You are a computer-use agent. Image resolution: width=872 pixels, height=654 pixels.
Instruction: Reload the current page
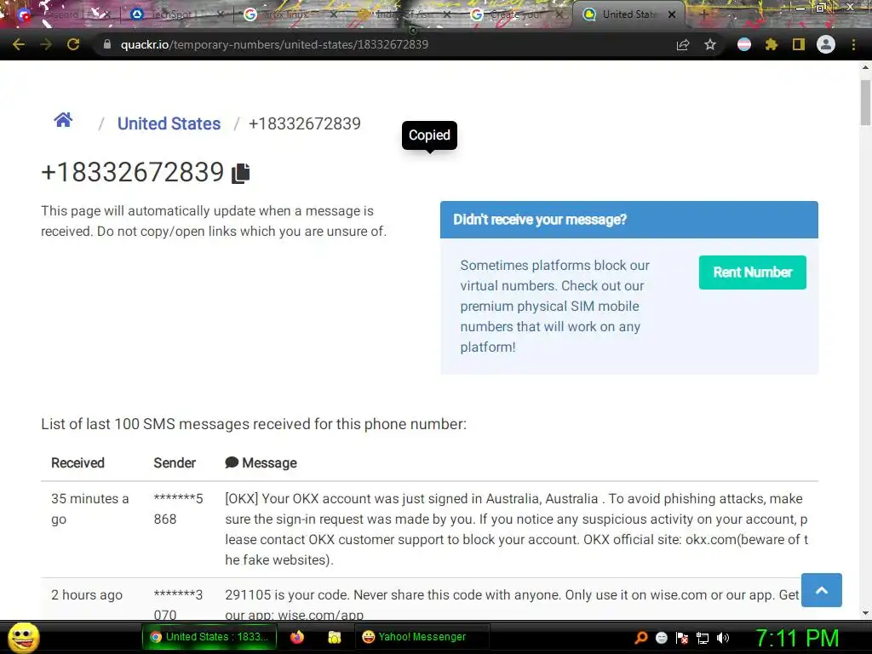pyautogui.click(x=73, y=44)
